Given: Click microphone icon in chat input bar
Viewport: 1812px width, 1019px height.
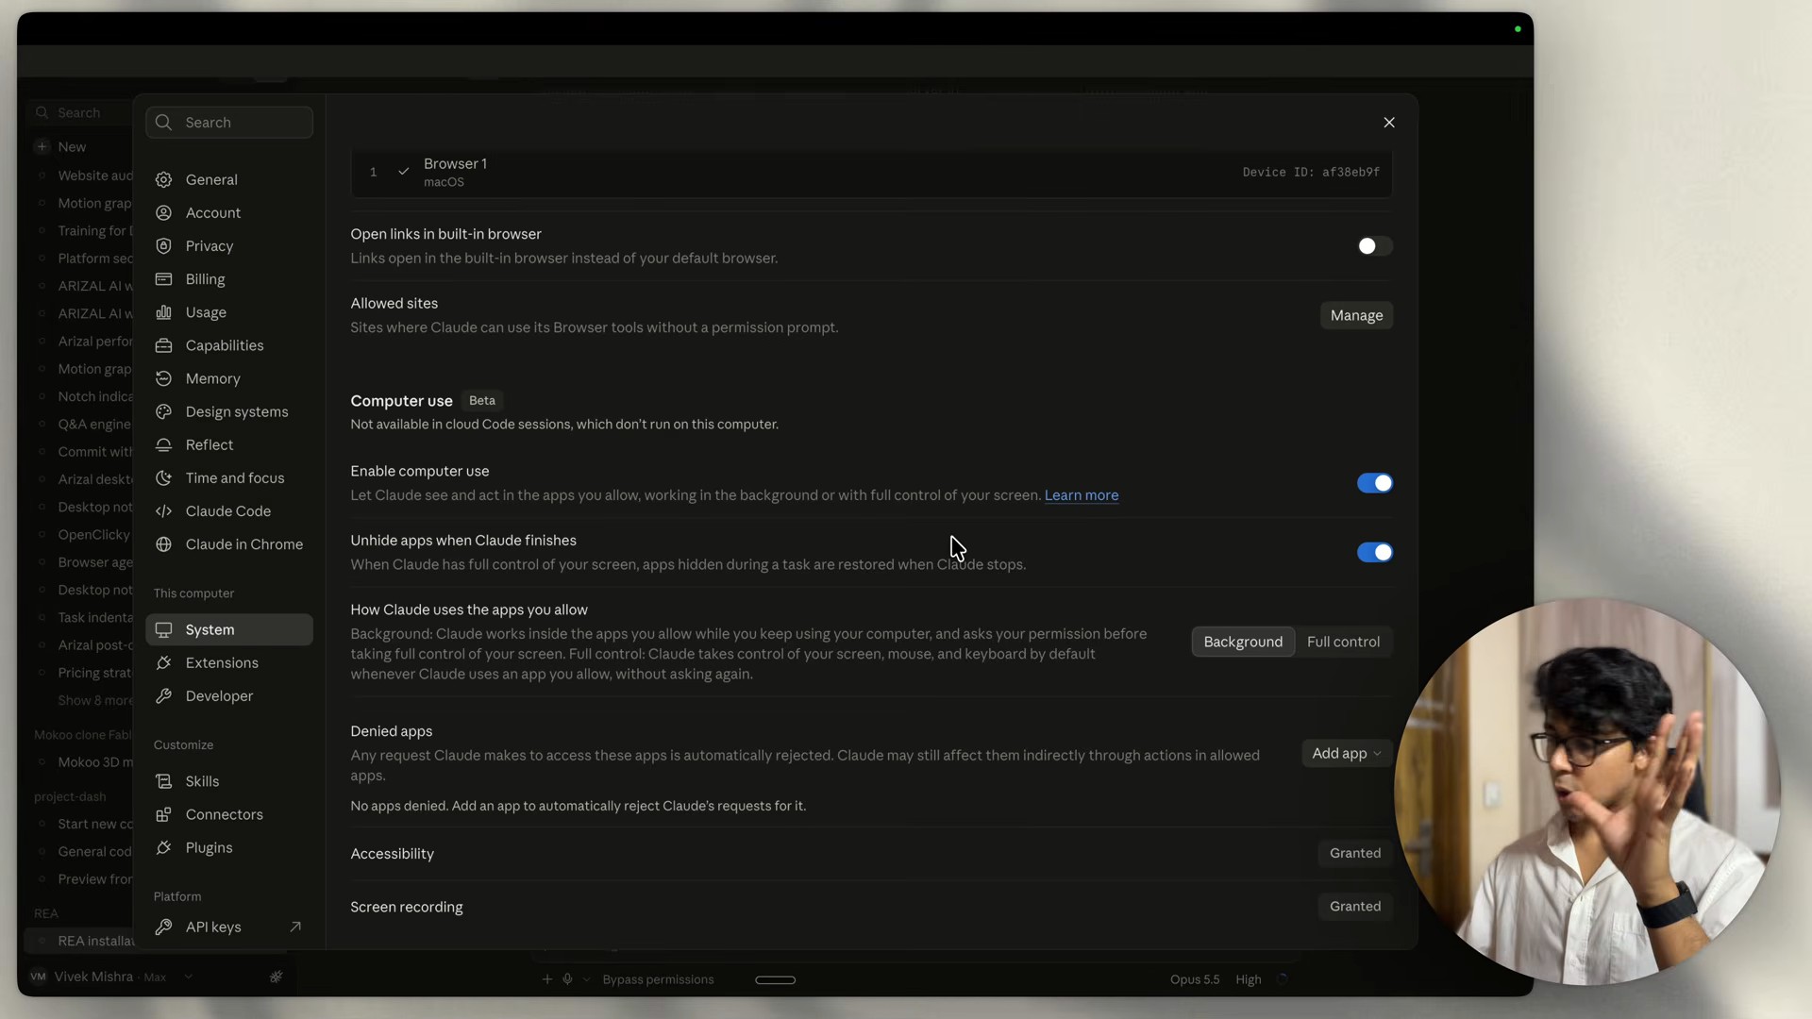Looking at the screenshot, I should point(567,979).
